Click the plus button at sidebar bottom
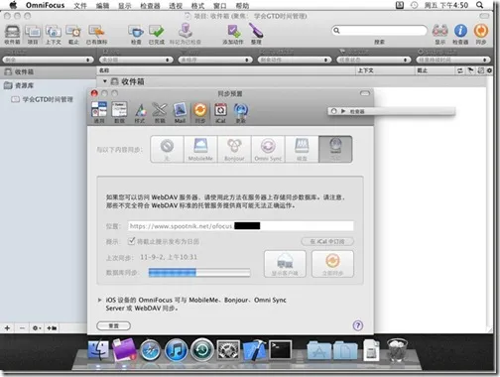This screenshot has height=377, width=500. pos(7,328)
